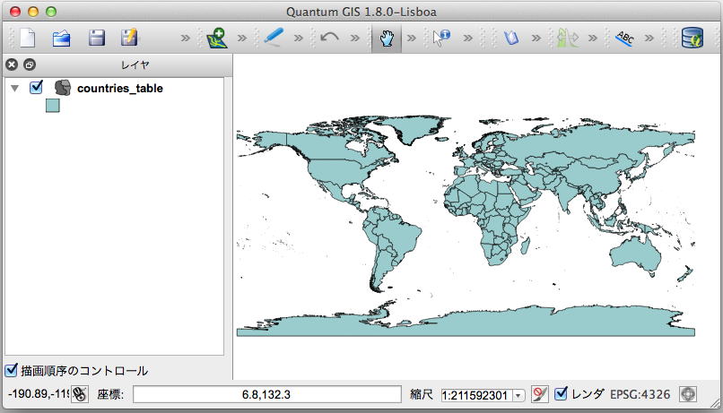Expand the overflow chevron after the file toolbar
Screen dimensions: 723x413
click(x=185, y=39)
